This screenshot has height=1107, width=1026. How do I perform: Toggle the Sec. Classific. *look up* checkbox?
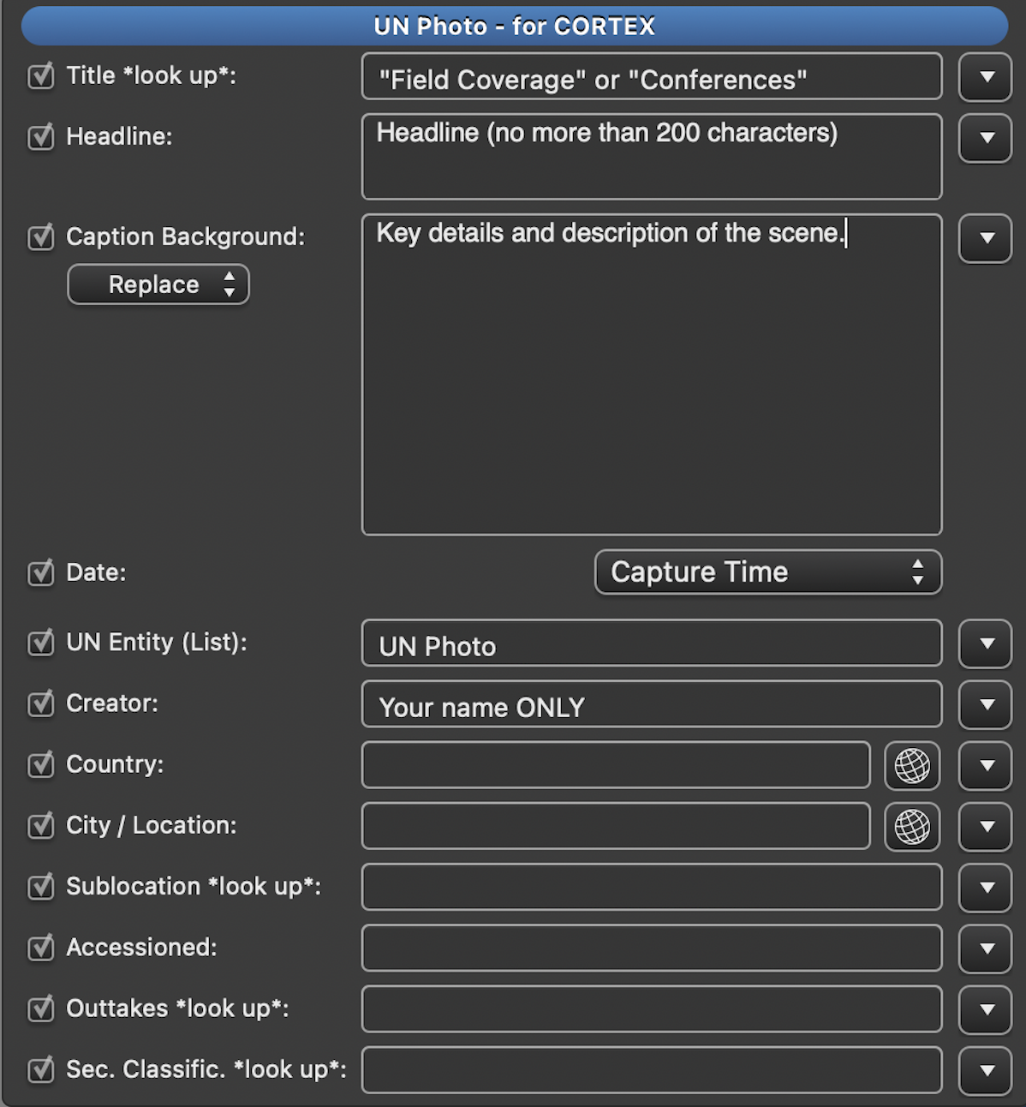point(41,1069)
